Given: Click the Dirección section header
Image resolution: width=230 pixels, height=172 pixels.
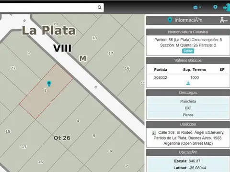Looking at the screenshot, I should point(188,124).
